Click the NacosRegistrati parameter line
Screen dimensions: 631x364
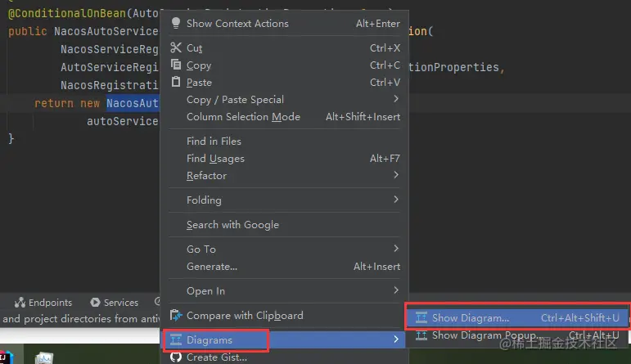point(110,85)
